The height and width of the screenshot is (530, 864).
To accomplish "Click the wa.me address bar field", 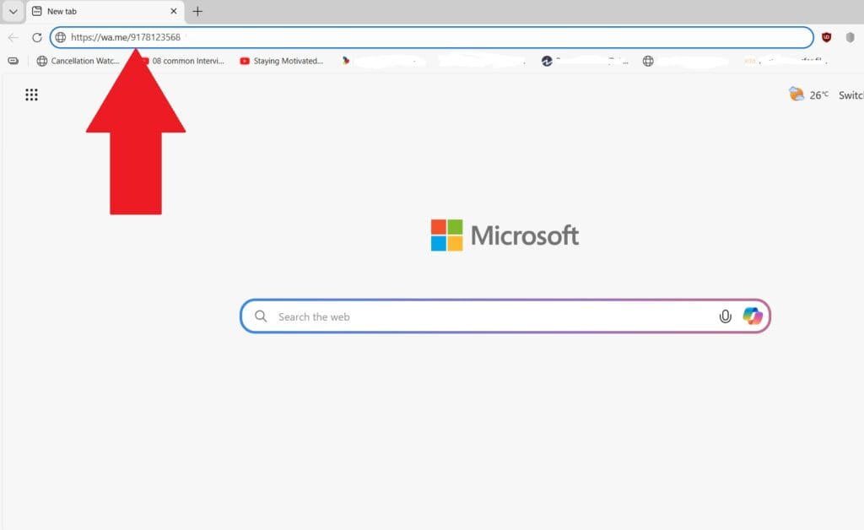I will point(422,37).
